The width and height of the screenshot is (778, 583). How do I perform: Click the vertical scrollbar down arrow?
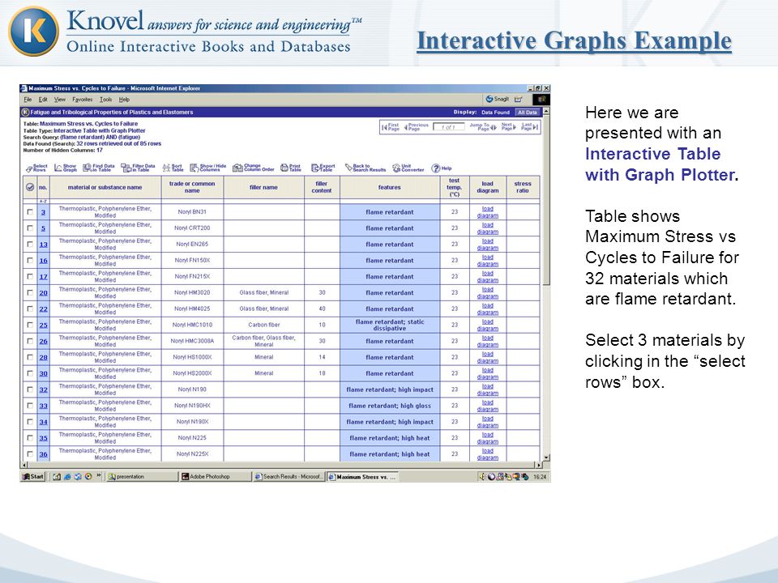tap(546, 457)
